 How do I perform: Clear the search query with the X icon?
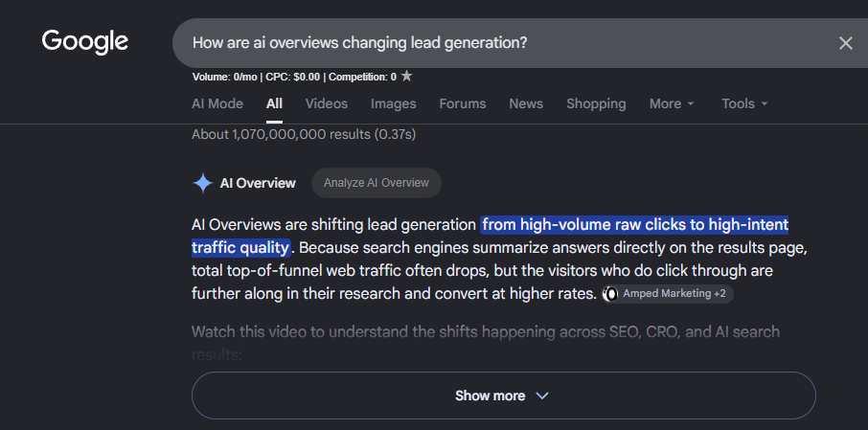coord(845,43)
